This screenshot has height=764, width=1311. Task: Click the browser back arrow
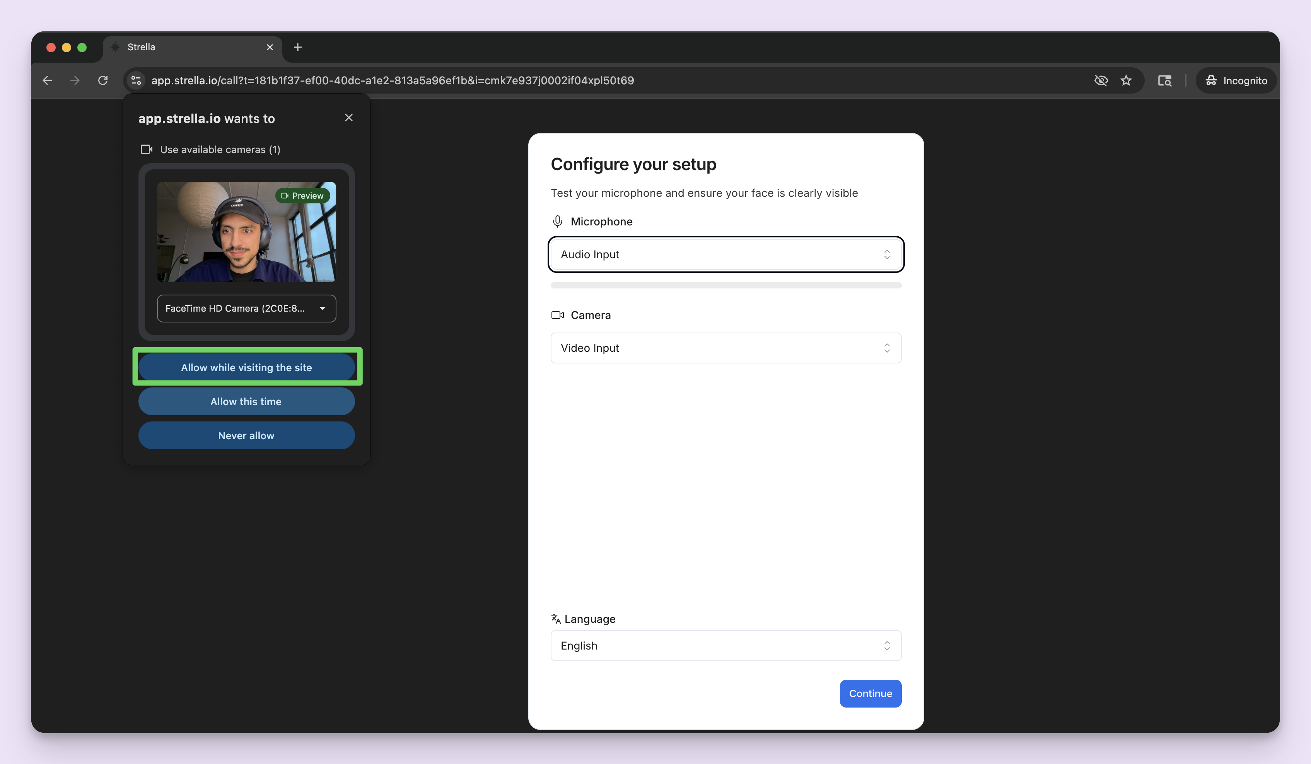47,80
